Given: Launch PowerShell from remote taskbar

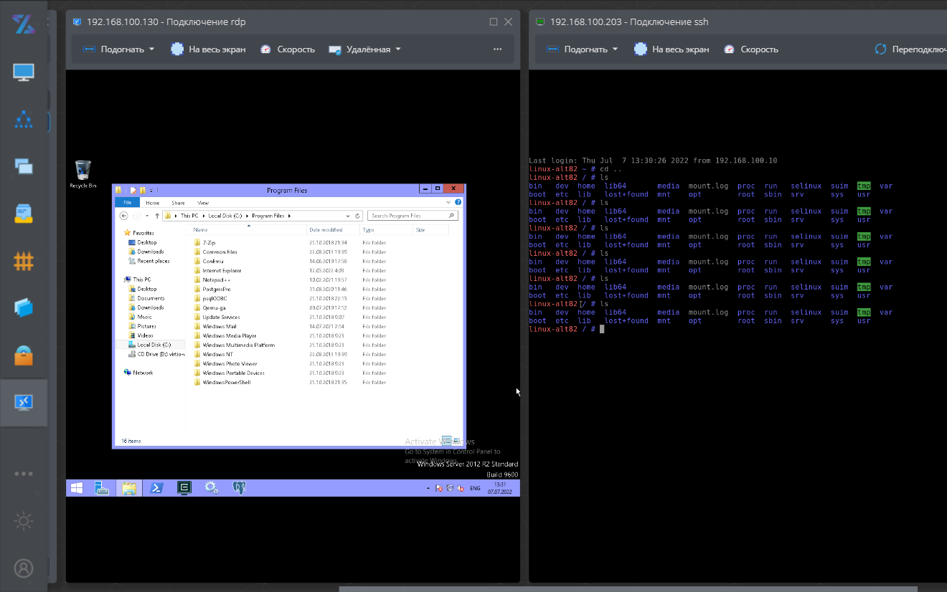Looking at the screenshot, I should pos(155,488).
